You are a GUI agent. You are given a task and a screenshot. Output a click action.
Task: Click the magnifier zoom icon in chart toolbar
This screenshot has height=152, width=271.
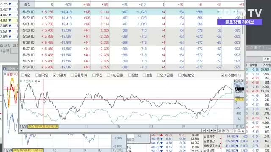pos(239,131)
